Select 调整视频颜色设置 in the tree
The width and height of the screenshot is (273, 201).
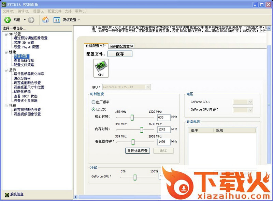coord(27,110)
